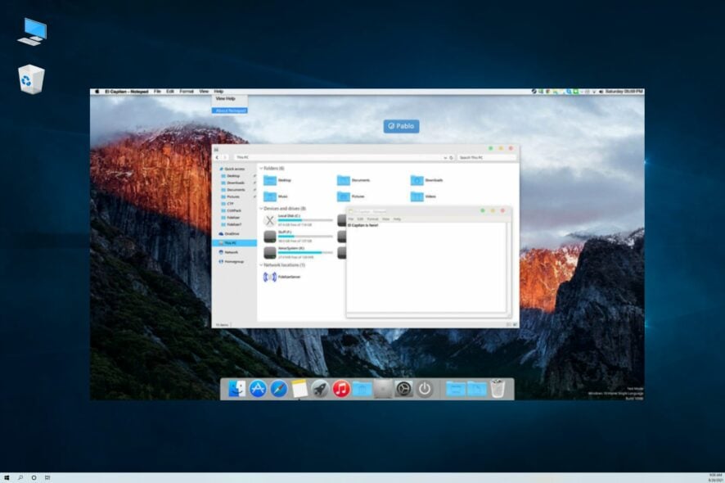Screen dimensions: 725x483
Task: Select View Help from the Help dropdown
Action: tap(225, 97)
